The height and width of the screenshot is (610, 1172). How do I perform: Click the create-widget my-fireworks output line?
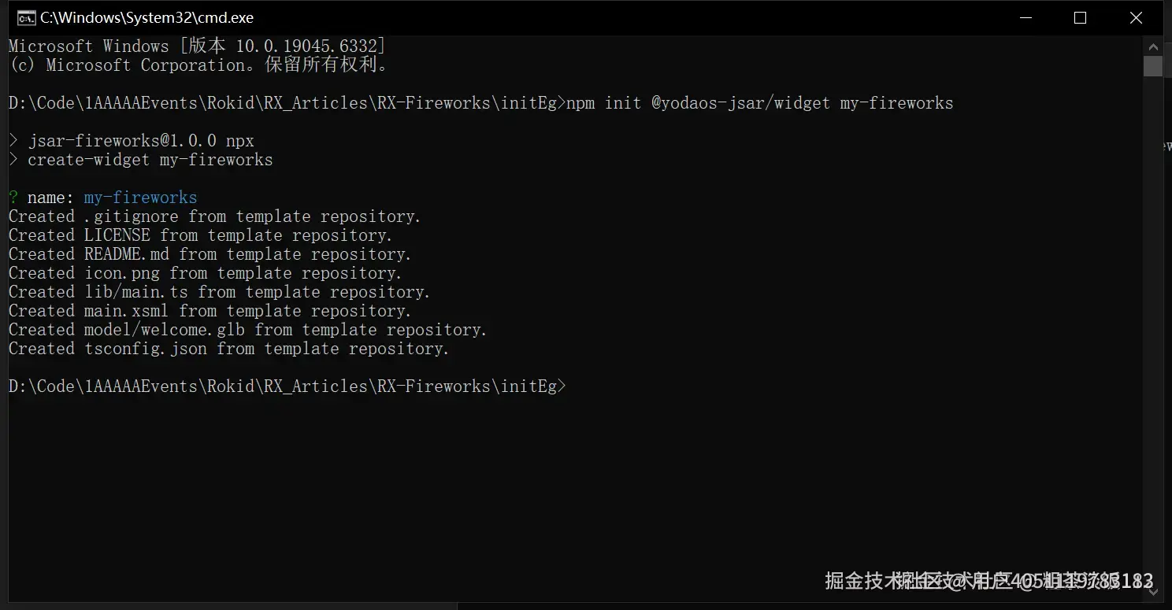150,160
